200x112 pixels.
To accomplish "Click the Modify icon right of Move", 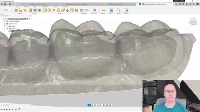I will point(72,10).
